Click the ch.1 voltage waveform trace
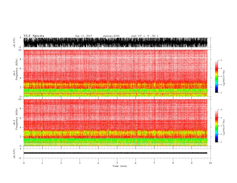Image resolution: width=237 pixels, height=183 pixels. (116, 42)
